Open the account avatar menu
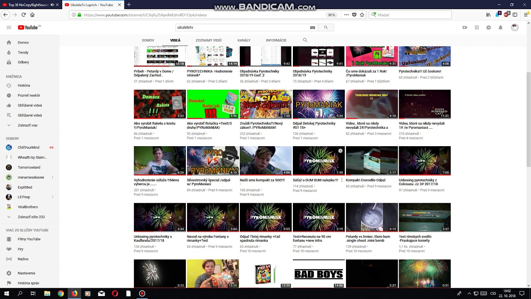The width and height of the screenshot is (531, 299). click(x=514, y=27)
